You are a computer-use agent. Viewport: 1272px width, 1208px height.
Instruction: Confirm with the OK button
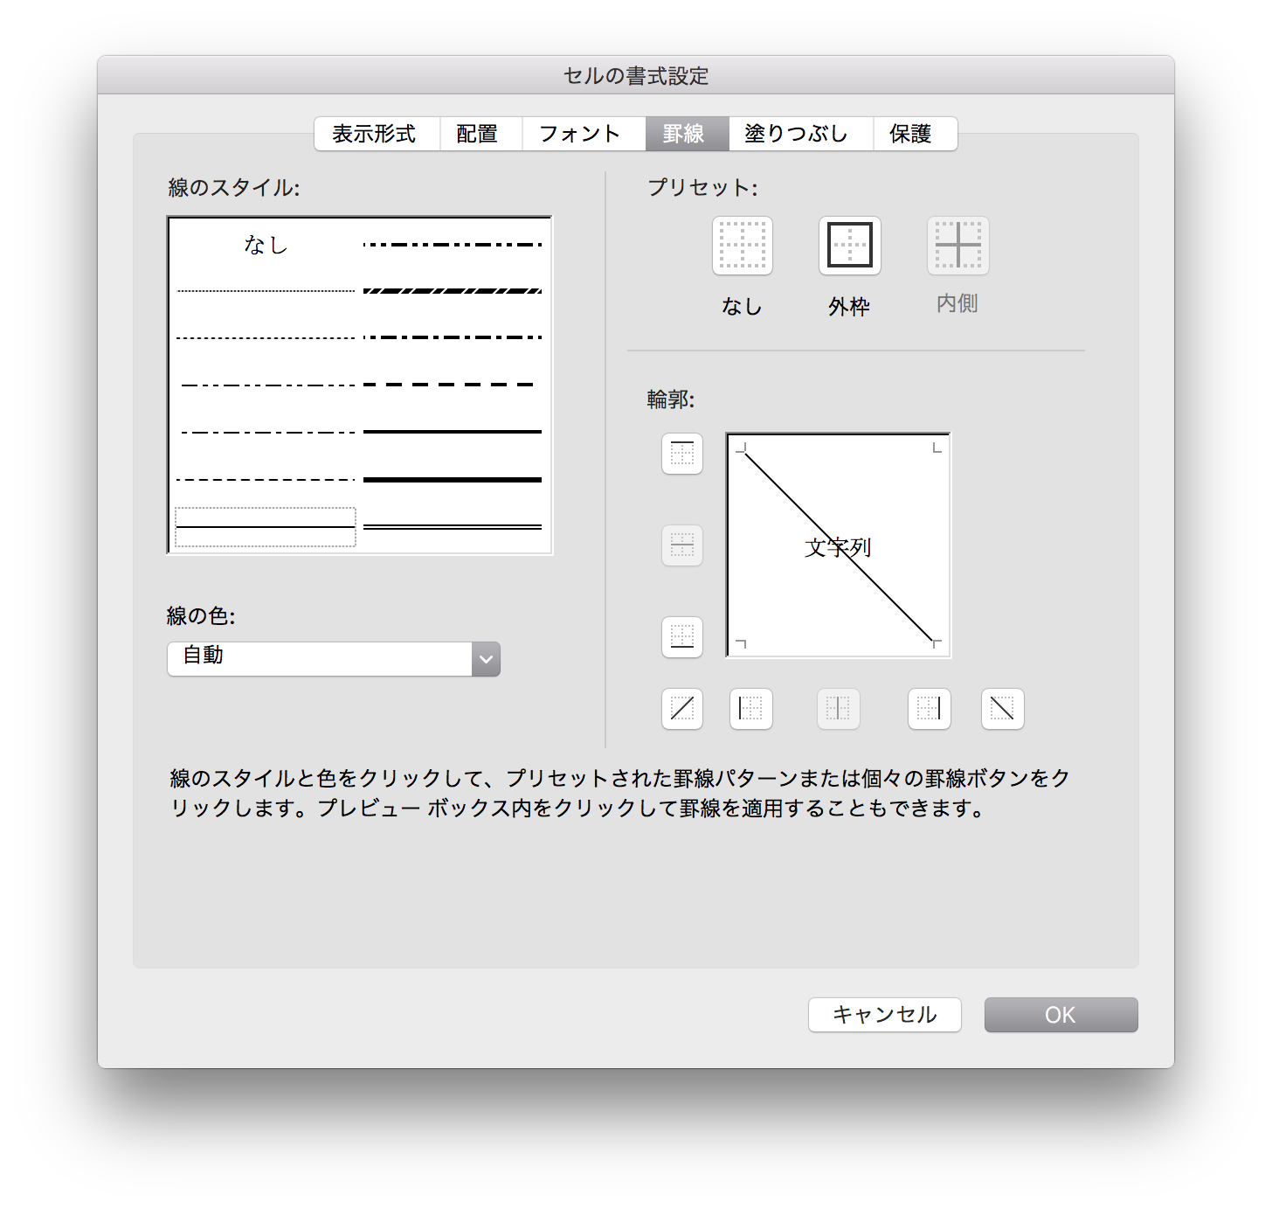(1061, 1015)
